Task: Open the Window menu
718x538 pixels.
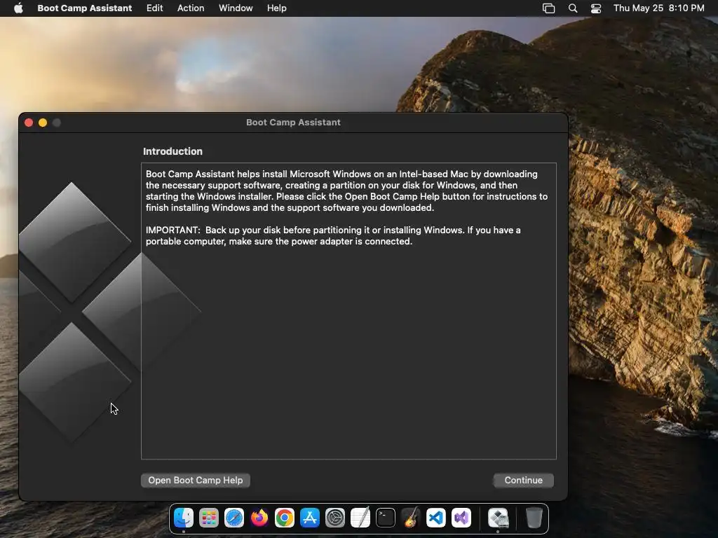Action: 236,8
